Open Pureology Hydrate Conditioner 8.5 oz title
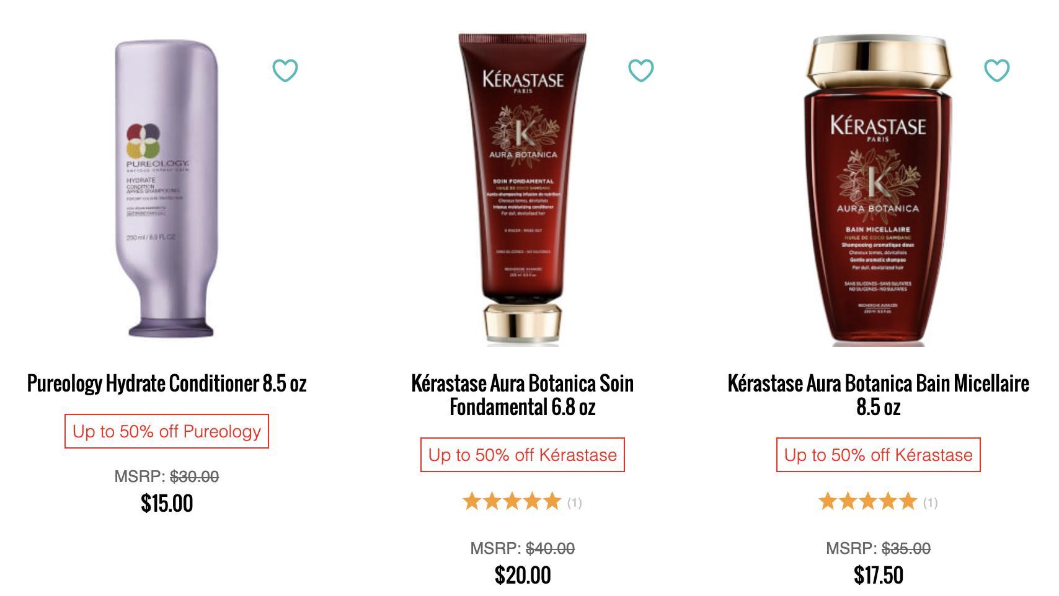 pyautogui.click(x=167, y=383)
